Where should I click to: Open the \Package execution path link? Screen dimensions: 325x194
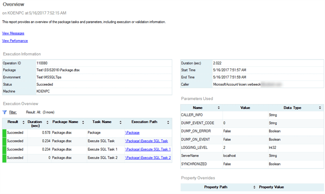[x=132, y=133]
